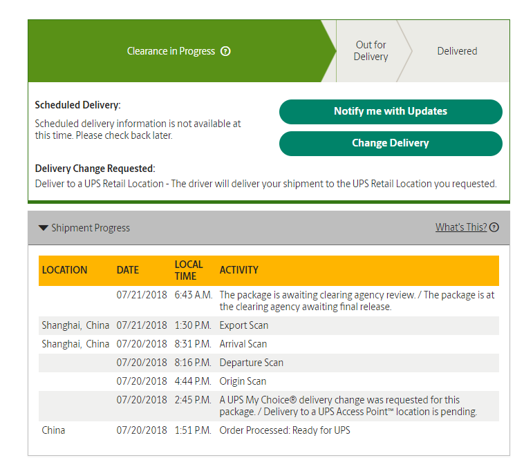Select the Arrival Scan activity row

[x=269, y=344]
